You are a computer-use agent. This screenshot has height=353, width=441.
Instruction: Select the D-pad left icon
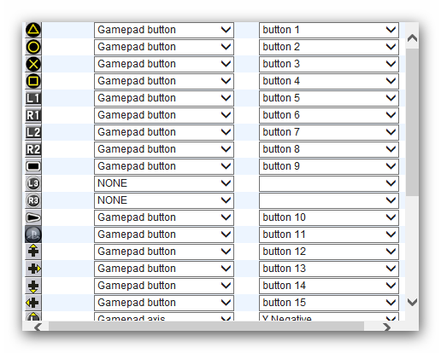(33, 303)
